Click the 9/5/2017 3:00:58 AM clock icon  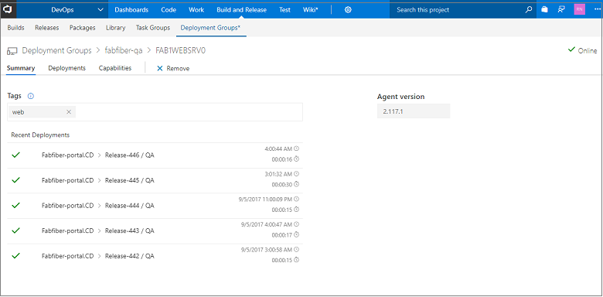tap(297, 249)
